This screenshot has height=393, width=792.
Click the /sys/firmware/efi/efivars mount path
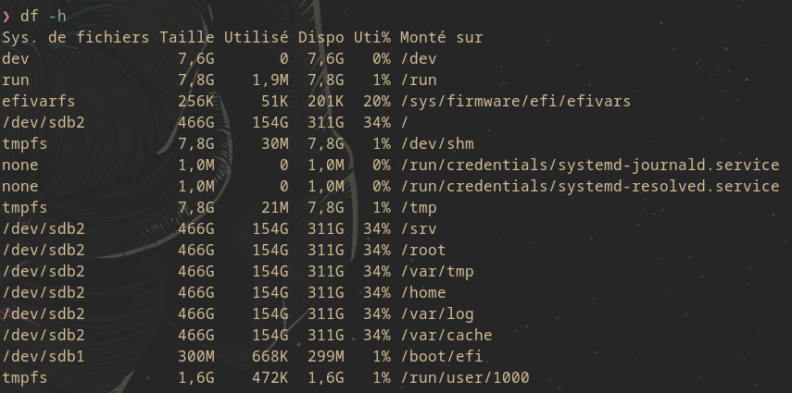pos(516,102)
